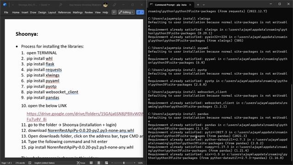Screen dimensions: 293x165
Task: Click 'pip install pyyaml' in Word document
Action: point(43,81)
